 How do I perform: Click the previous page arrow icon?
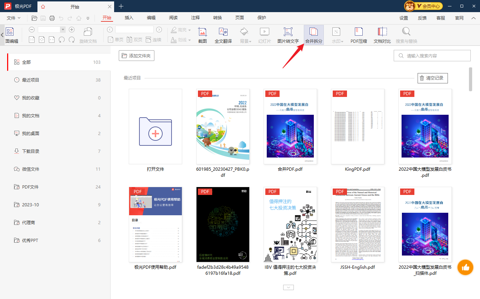(x=110, y=30)
